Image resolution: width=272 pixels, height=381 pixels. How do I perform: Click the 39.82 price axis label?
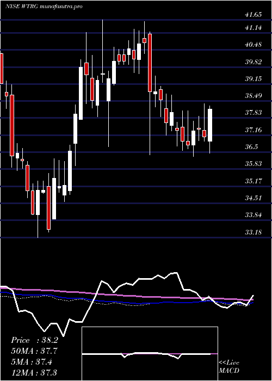254,62
